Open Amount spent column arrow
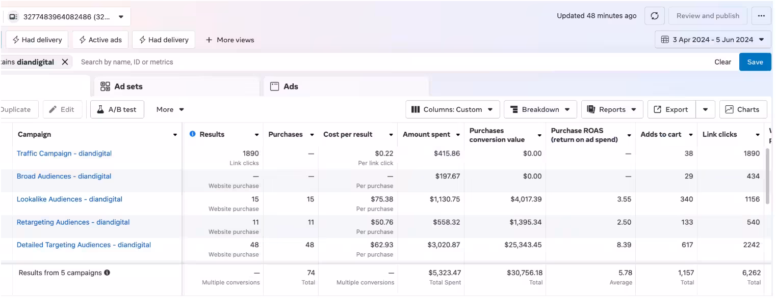The width and height of the screenshot is (776, 298). 458,135
